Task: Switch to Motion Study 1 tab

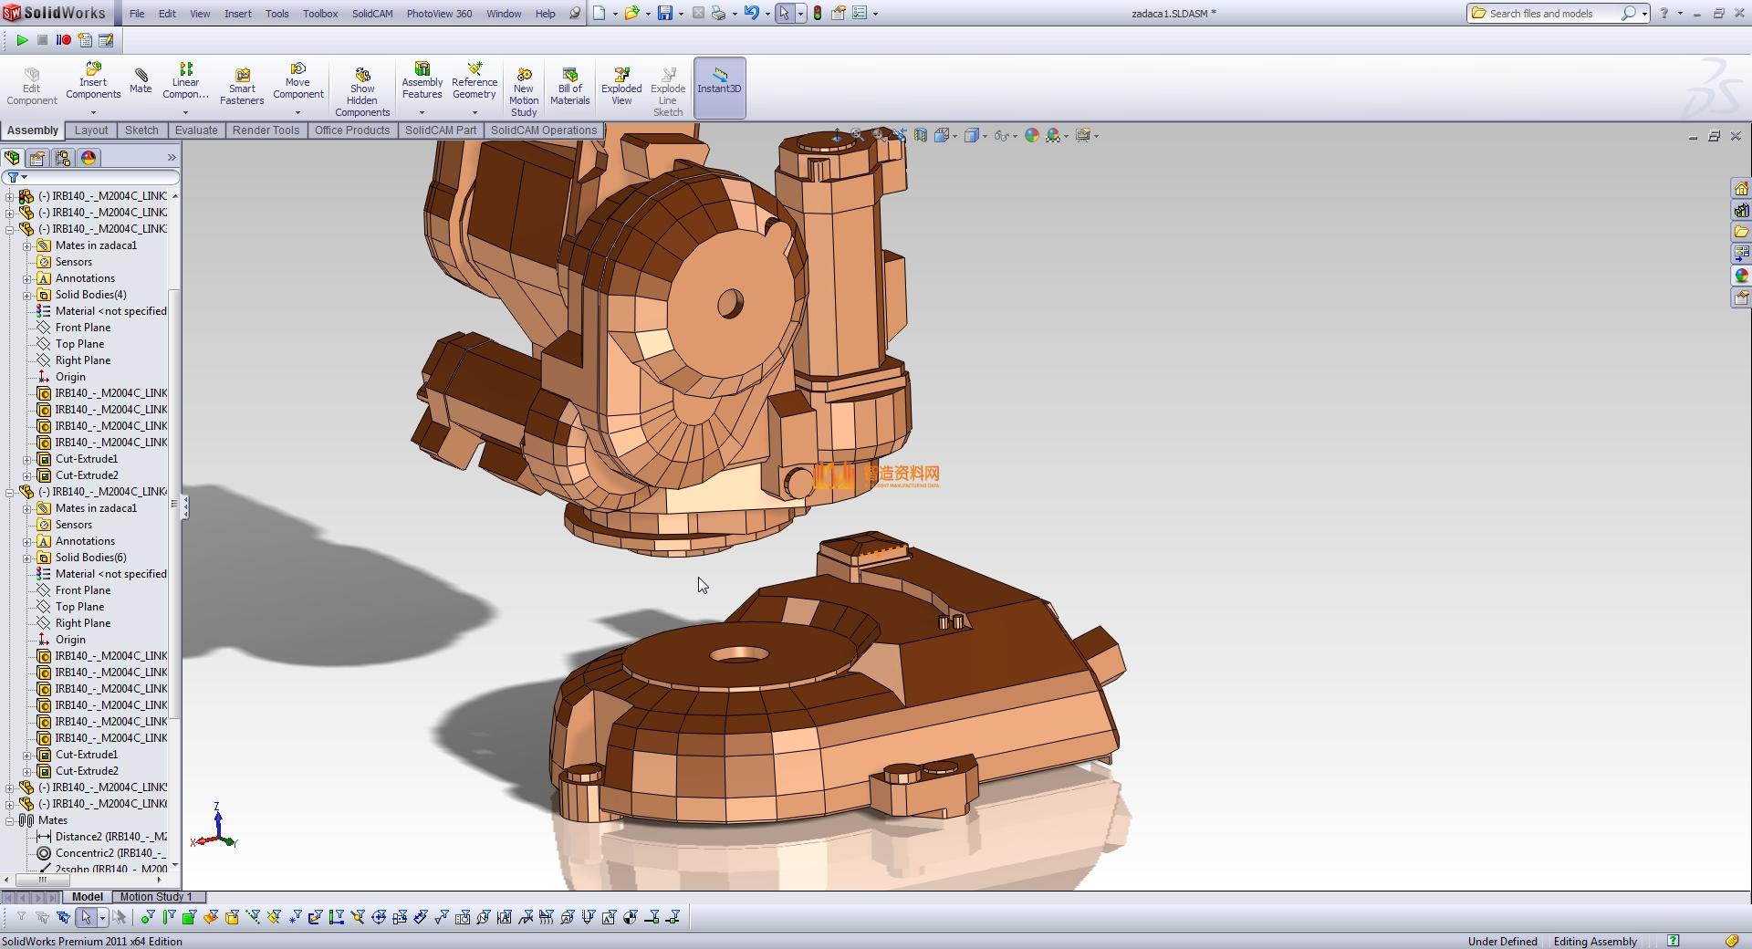Action: click(156, 897)
